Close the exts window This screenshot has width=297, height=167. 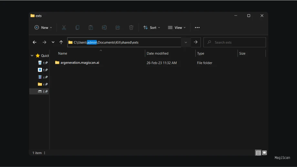pyautogui.click(x=262, y=16)
